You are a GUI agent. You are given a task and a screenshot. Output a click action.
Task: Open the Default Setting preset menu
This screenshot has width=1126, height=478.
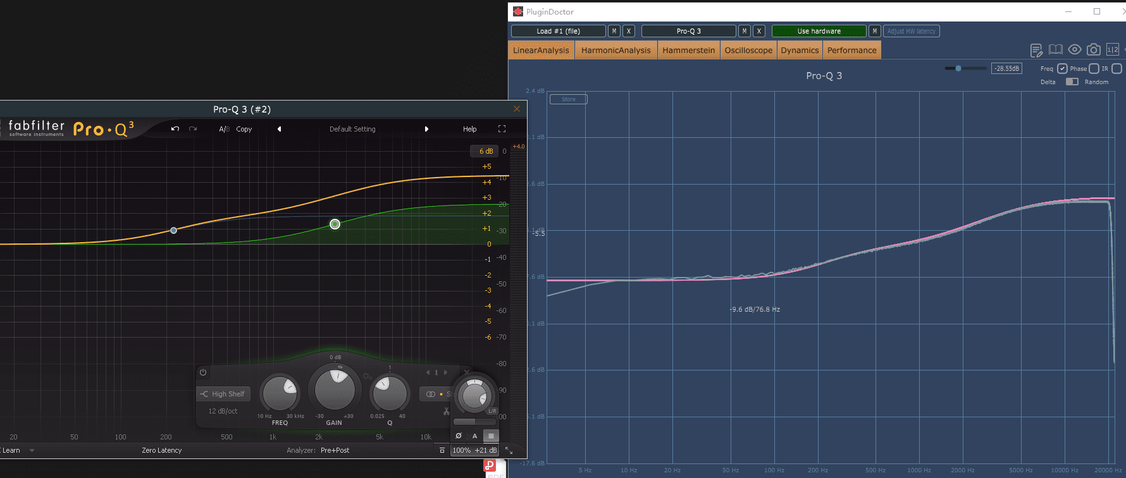point(352,129)
